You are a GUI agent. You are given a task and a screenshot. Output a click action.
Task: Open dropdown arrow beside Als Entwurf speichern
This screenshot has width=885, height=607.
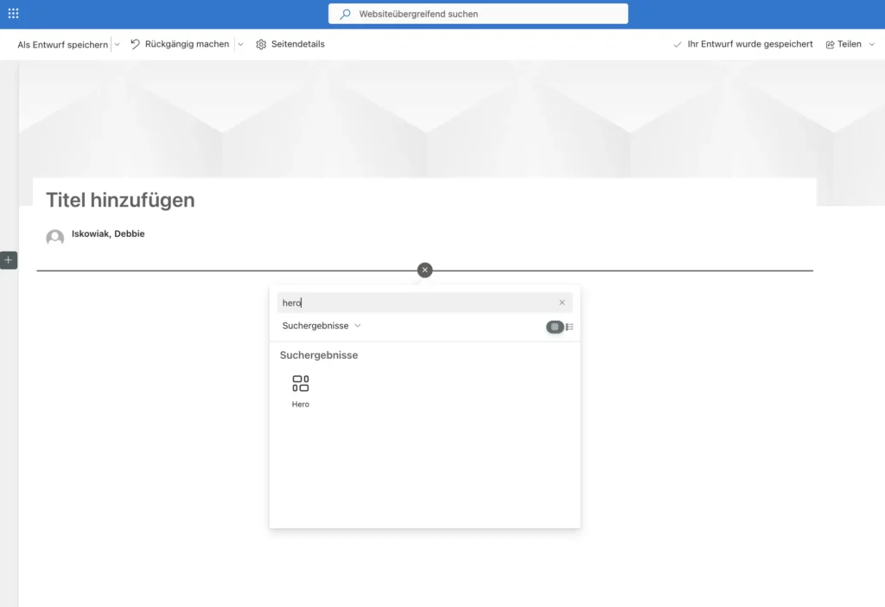[117, 44]
